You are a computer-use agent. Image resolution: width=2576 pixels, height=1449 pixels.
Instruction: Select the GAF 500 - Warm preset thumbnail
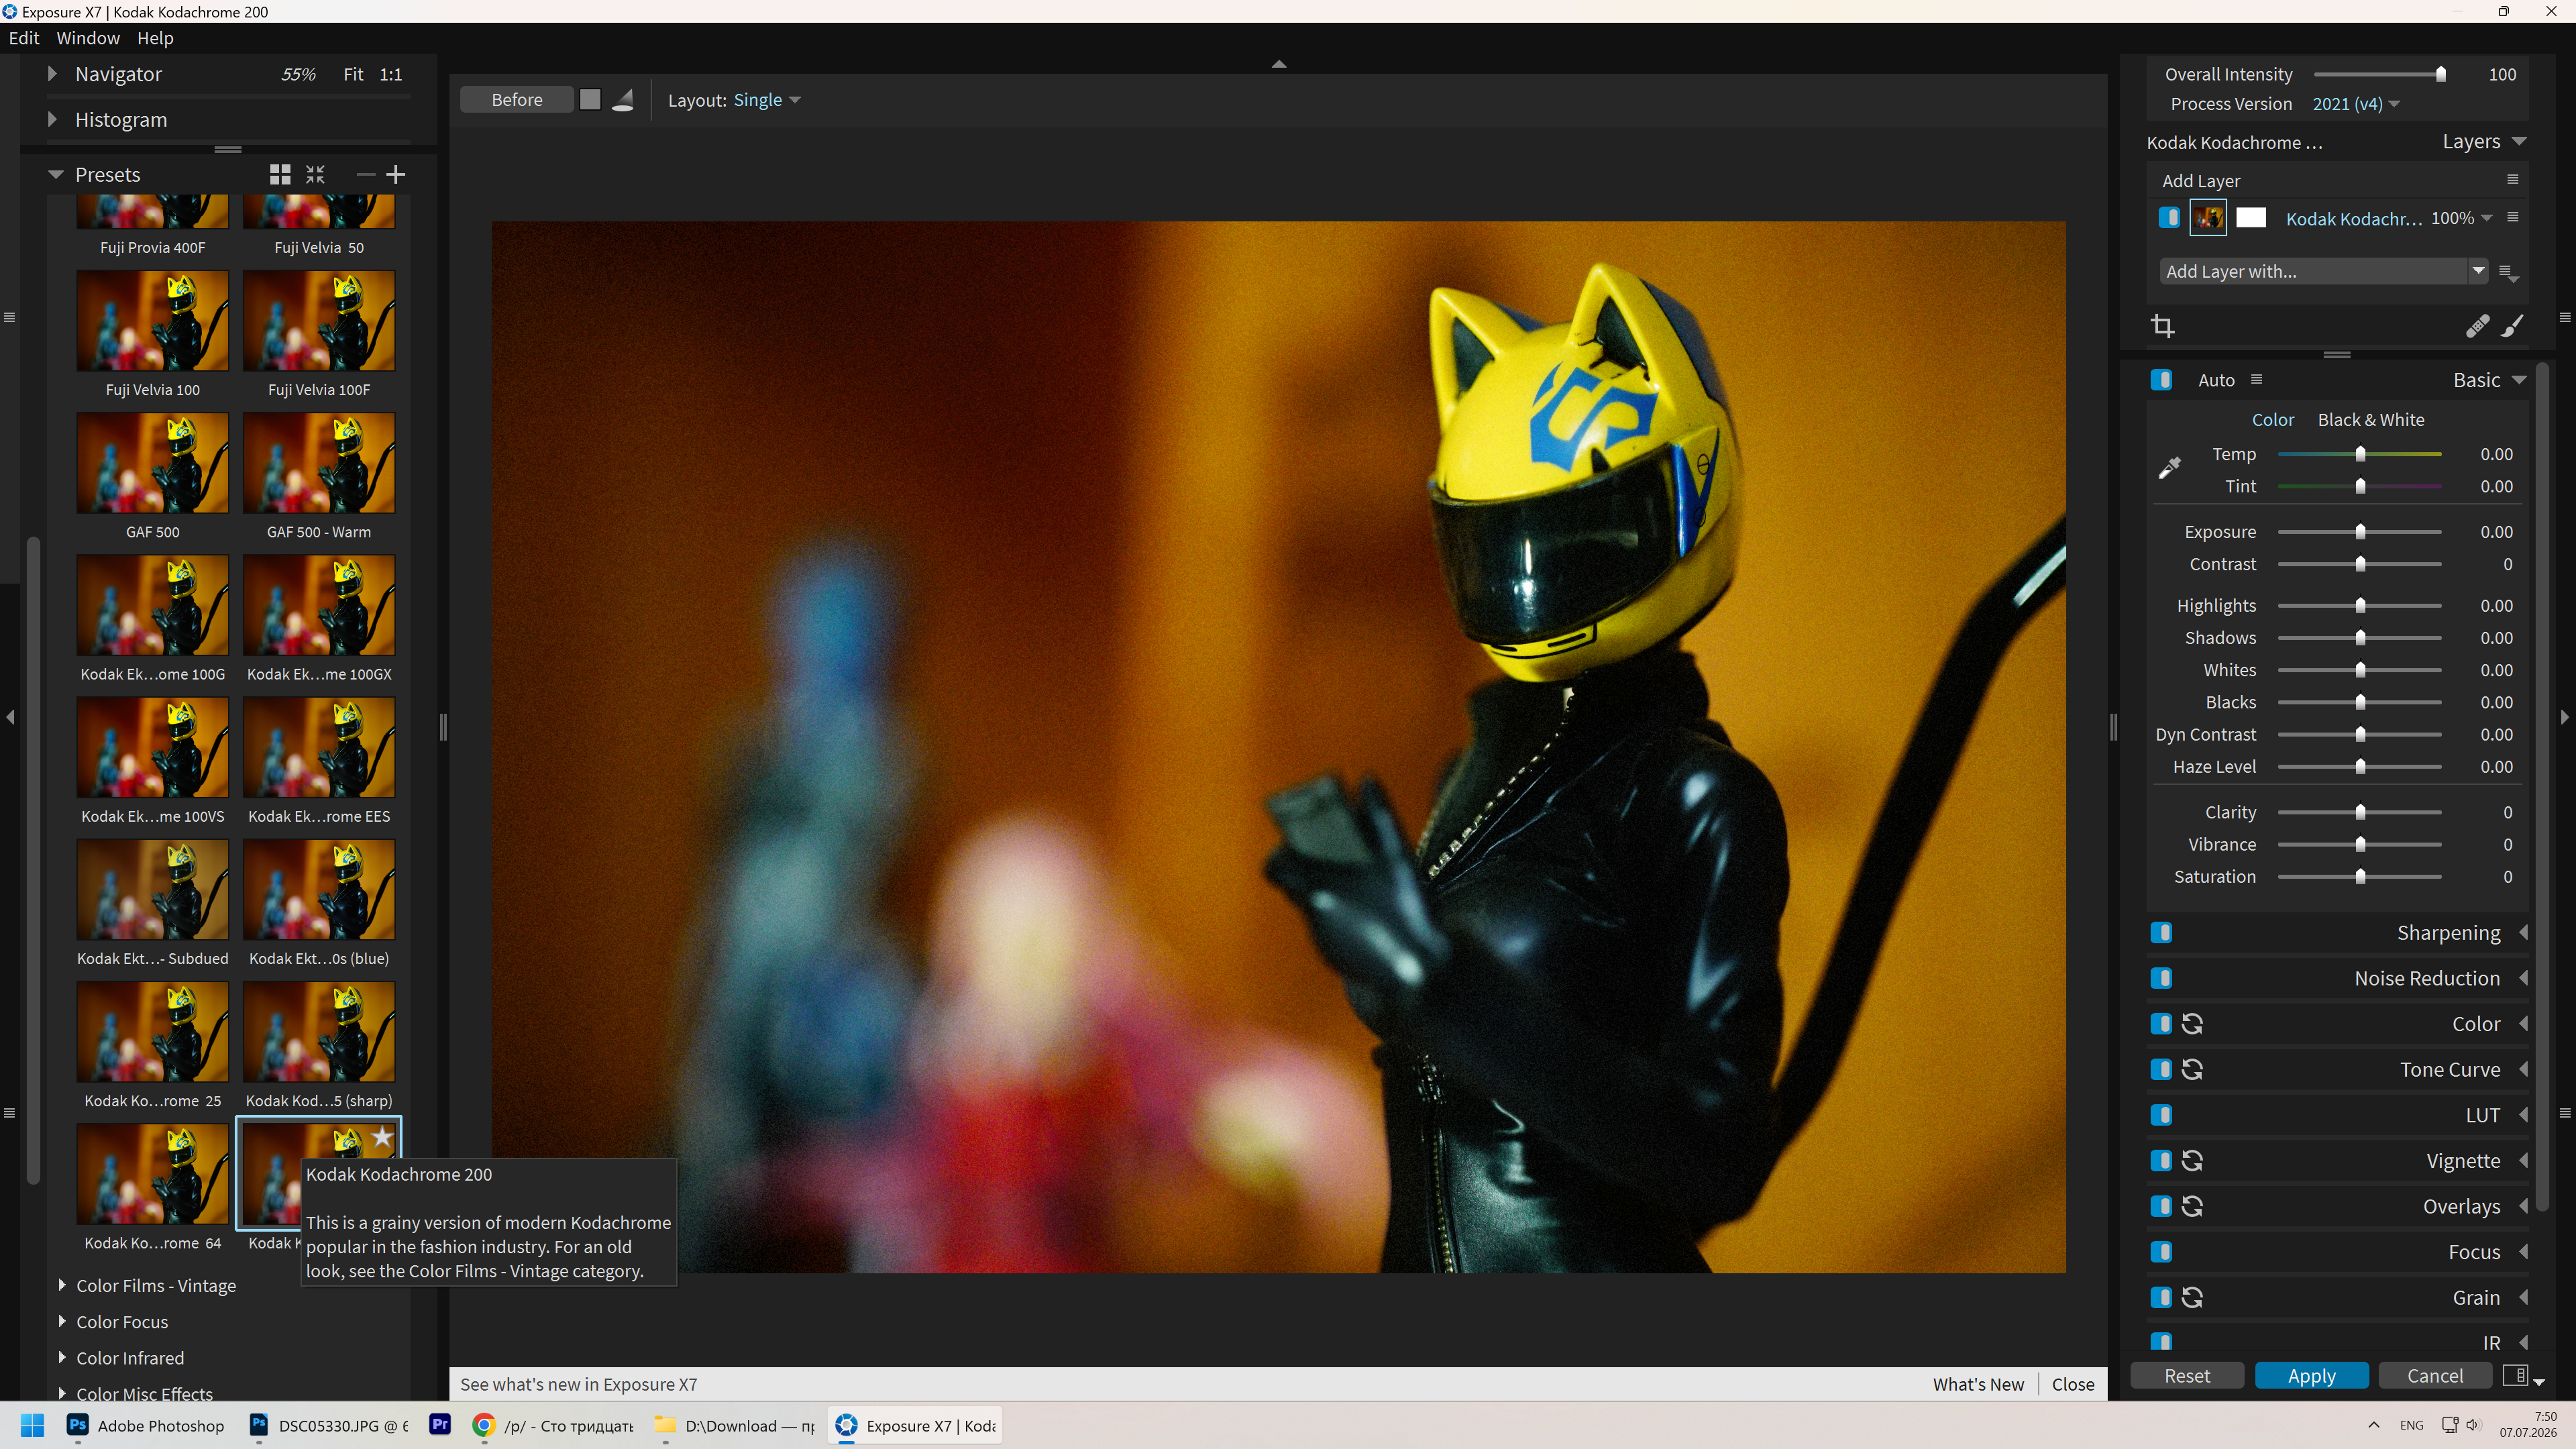coord(319,463)
